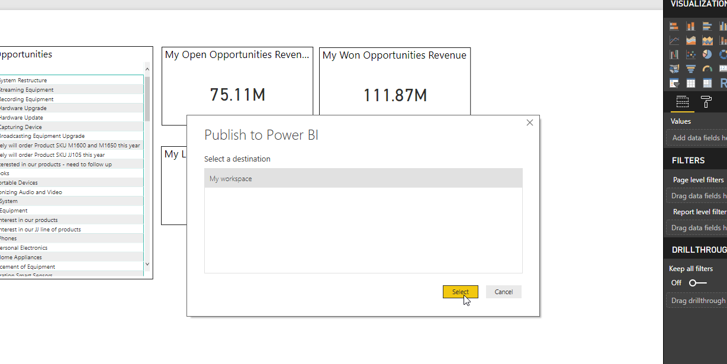
Task: Close the Publish to Power BI dialog
Action: (530, 123)
